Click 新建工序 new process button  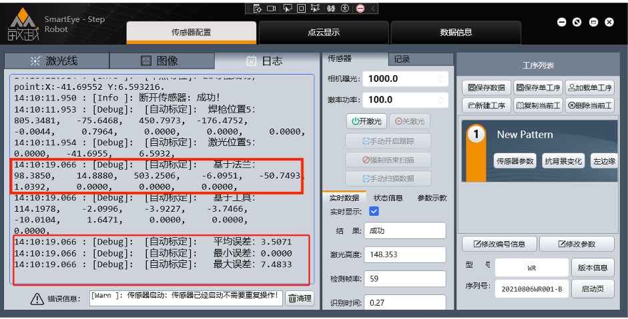coord(487,105)
